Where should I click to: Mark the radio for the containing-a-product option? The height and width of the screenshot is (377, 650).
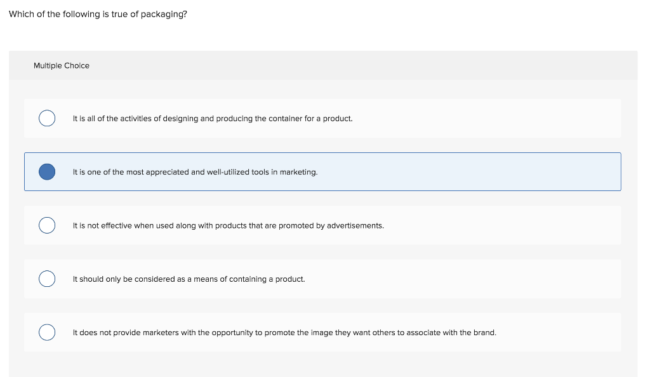click(x=46, y=279)
